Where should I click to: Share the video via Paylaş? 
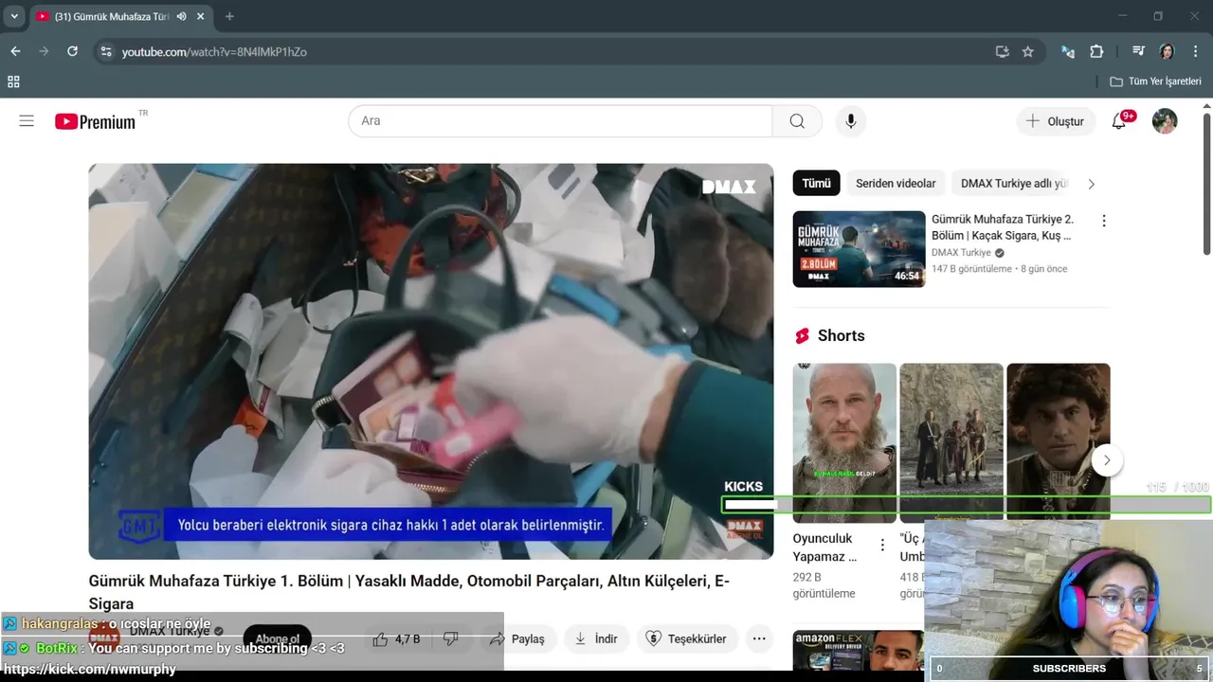click(x=516, y=639)
